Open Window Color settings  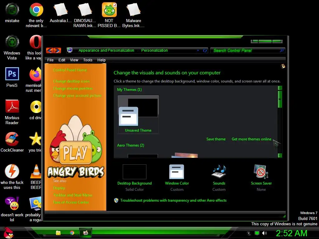pos(177,178)
